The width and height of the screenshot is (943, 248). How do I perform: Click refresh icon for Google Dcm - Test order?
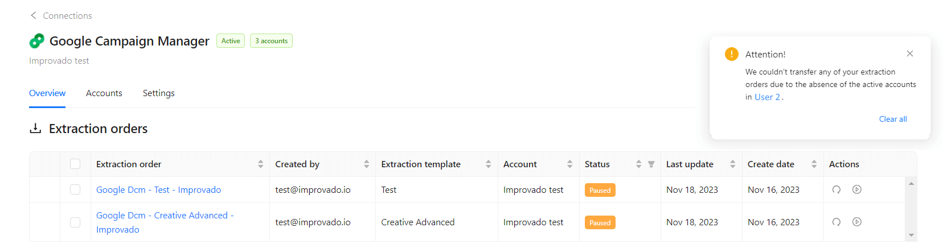pyautogui.click(x=836, y=189)
